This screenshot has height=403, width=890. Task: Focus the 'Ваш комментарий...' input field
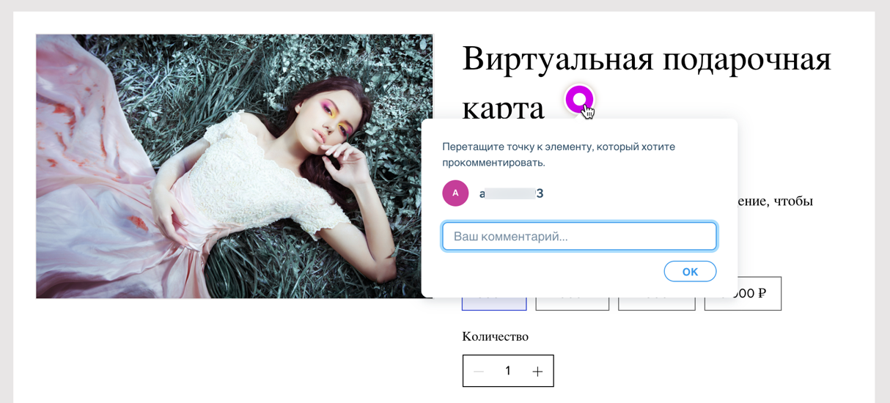coord(579,237)
